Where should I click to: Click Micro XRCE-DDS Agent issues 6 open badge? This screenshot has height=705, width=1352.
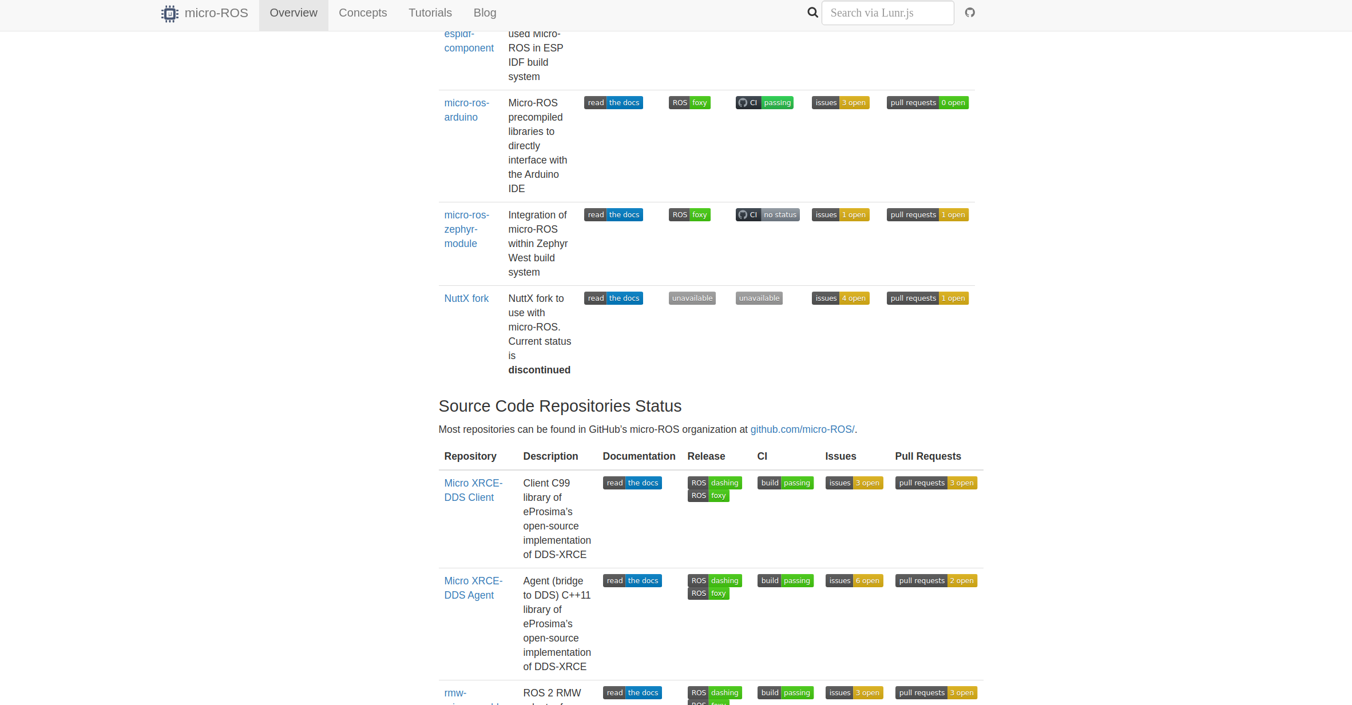pos(854,581)
